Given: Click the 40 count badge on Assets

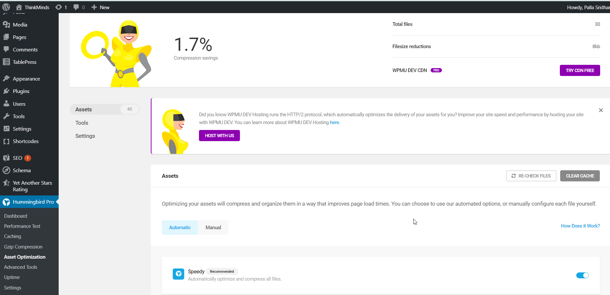Looking at the screenshot, I should pyautogui.click(x=129, y=109).
